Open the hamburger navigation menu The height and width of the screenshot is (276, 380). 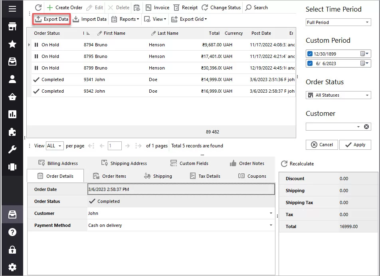point(12,9)
